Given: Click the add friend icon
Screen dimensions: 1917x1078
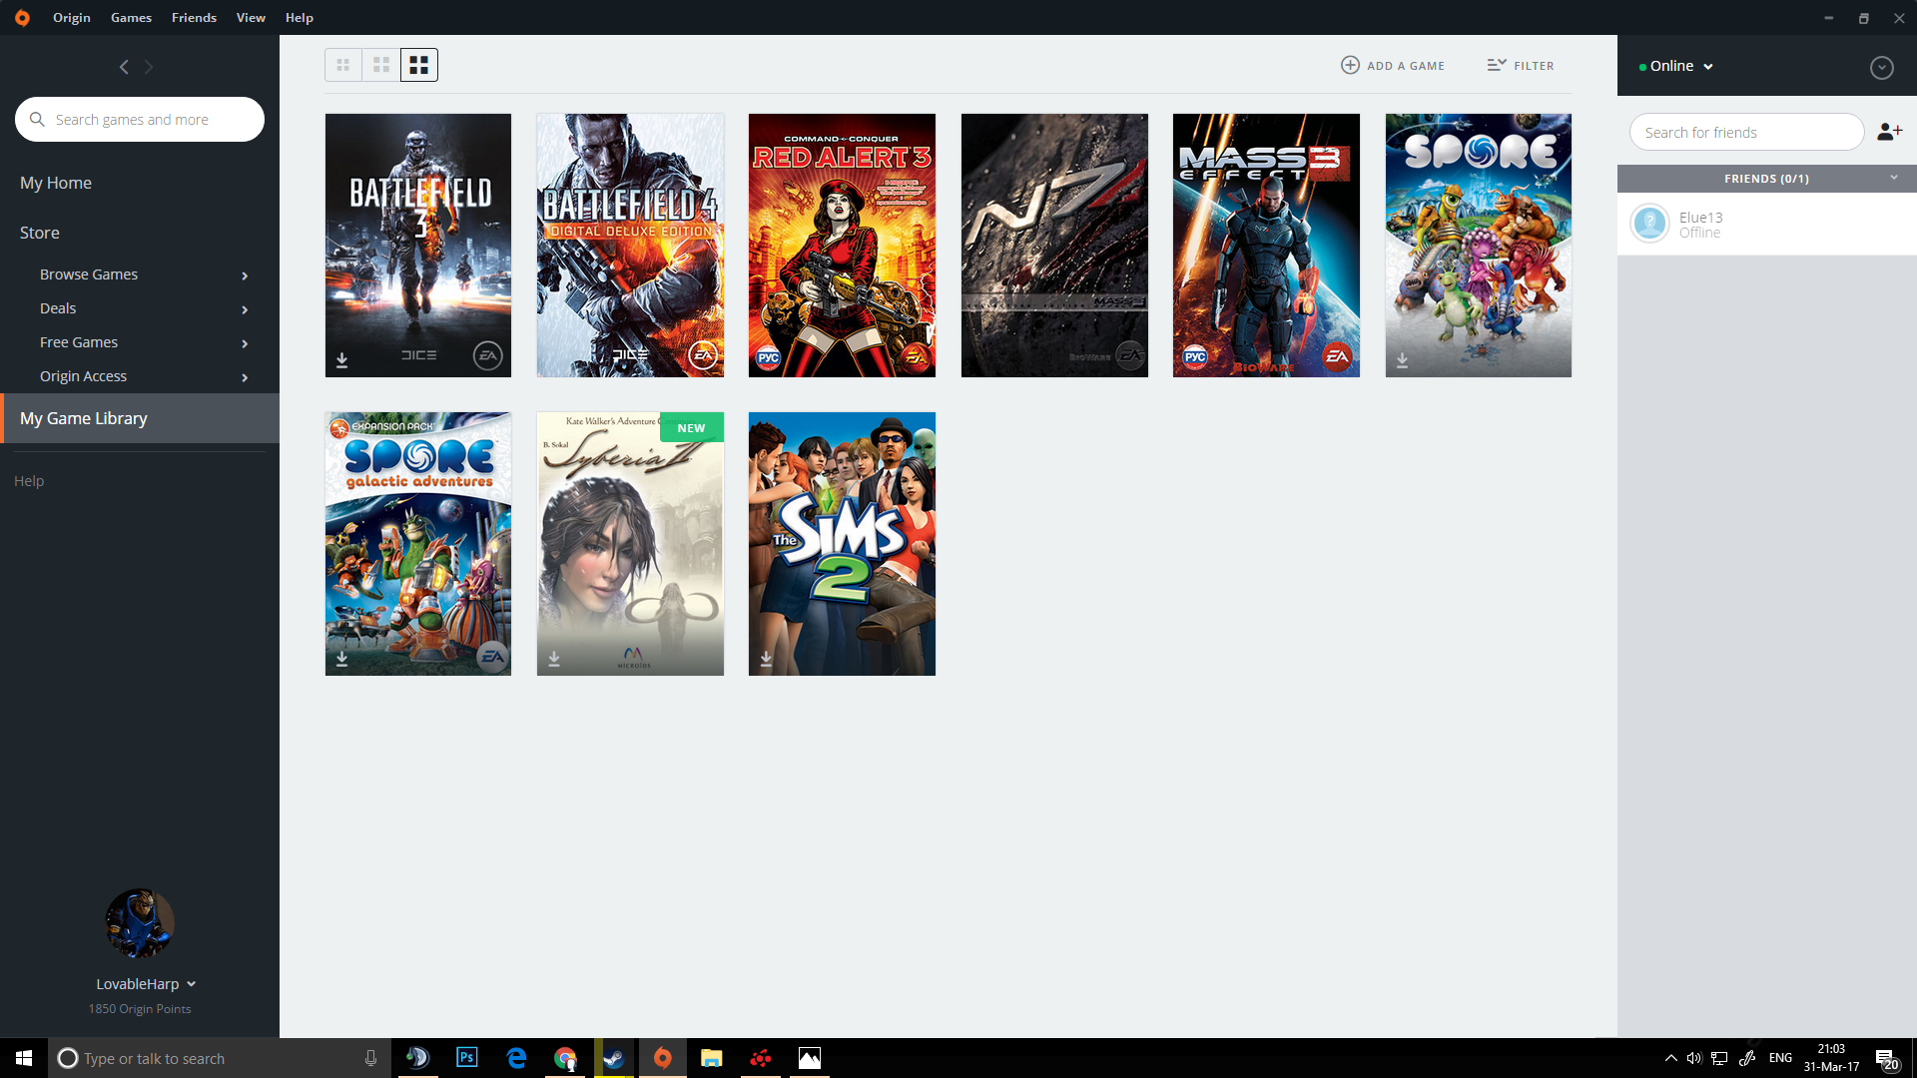Looking at the screenshot, I should [x=1889, y=132].
